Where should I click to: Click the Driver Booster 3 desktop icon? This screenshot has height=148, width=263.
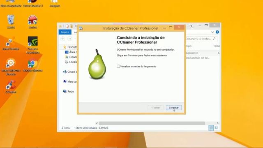coord(33,2)
